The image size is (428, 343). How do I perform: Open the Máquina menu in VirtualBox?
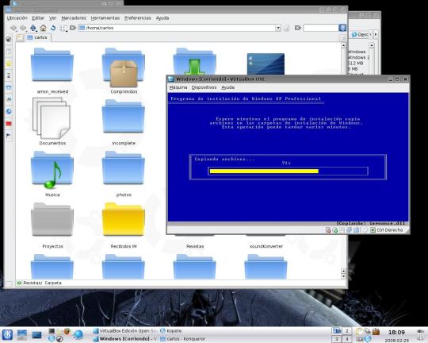coord(178,87)
